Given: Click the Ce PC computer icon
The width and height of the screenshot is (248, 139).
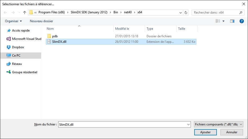Looking at the screenshot, I should [x=9, y=56].
